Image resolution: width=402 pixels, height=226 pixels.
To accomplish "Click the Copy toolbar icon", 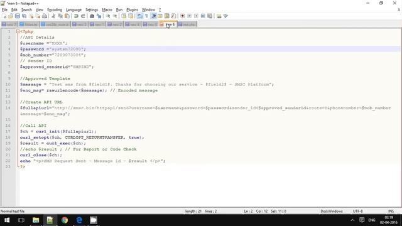I will 60,16.
